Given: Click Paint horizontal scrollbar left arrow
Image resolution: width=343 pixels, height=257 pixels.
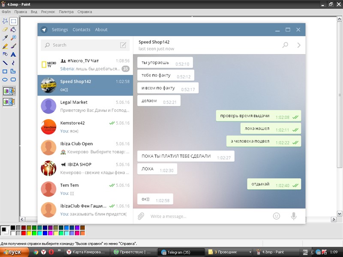Looking at the screenshot, I should point(22,219).
